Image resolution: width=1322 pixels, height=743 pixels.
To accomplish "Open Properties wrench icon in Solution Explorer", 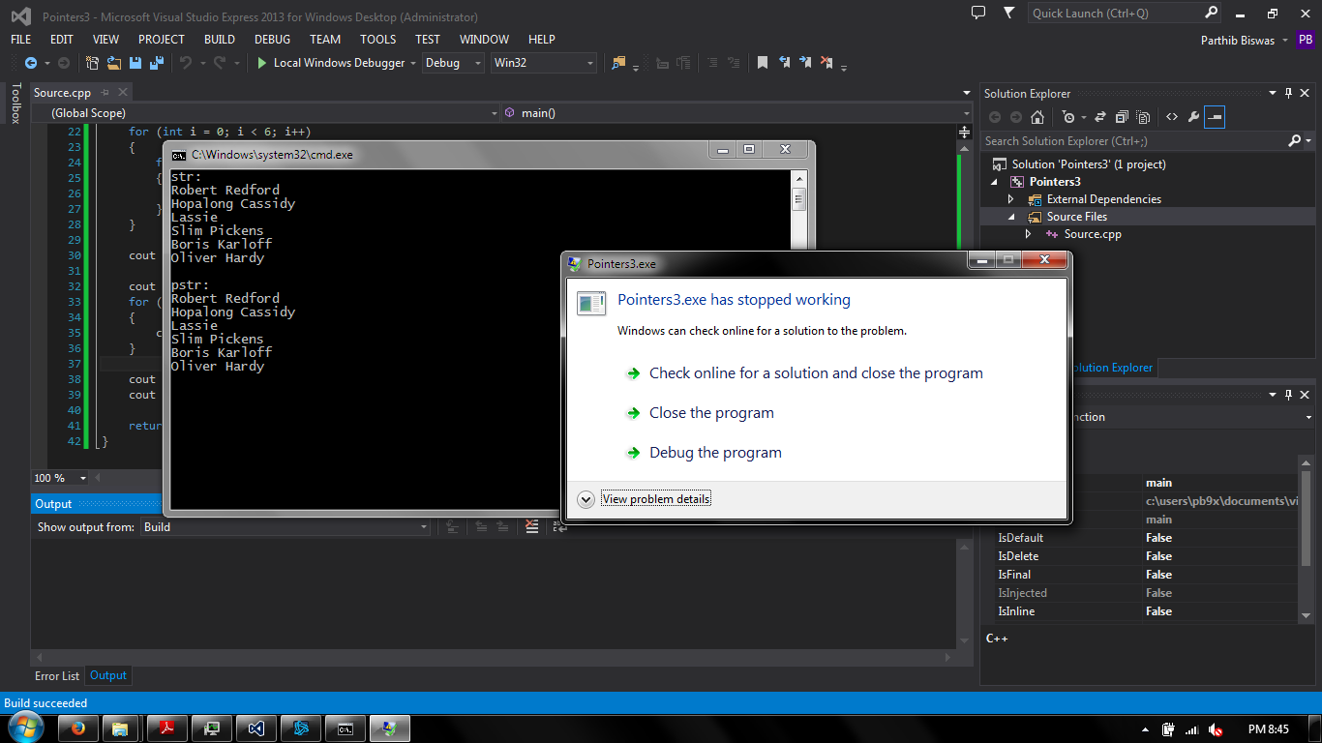I will [x=1193, y=117].
